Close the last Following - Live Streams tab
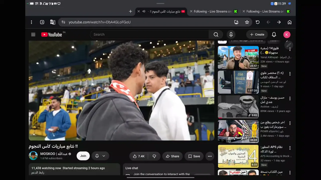Image resolution: width=321 pixels, height=180 pixels. [244, 11]
